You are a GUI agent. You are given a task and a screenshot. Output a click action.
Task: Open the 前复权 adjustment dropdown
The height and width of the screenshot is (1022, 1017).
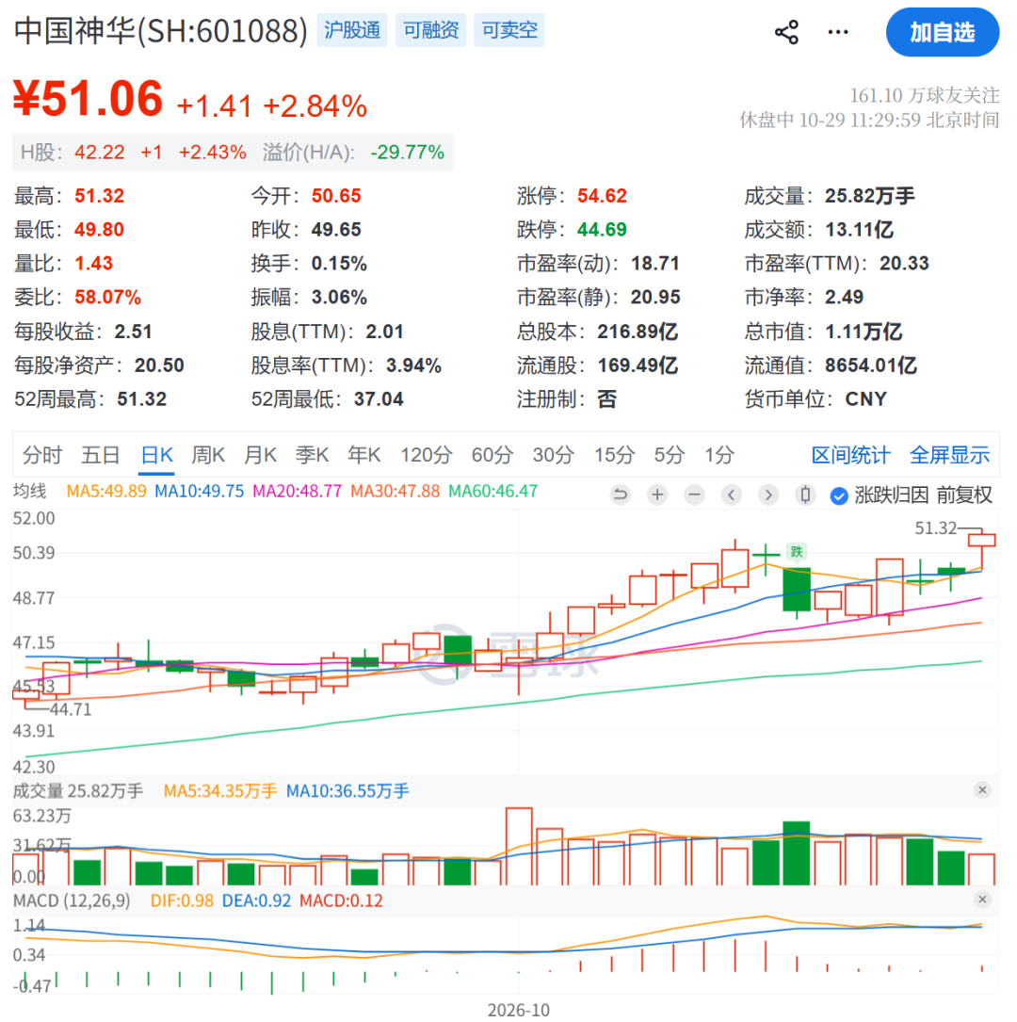click(x=965, y=495)
